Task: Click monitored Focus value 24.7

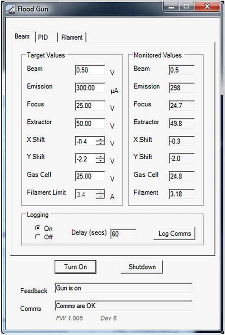Action: point(182,106)
